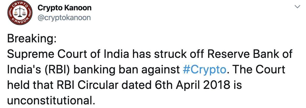Click the "banking ban against" phrase

coord(125,70)
